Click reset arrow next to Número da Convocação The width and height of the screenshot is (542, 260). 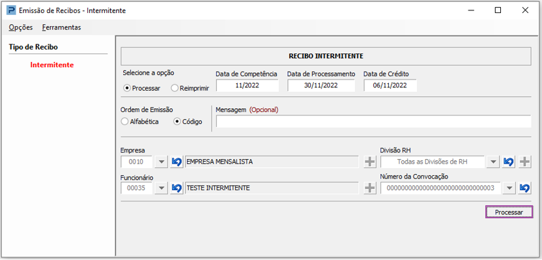point(524,188)
